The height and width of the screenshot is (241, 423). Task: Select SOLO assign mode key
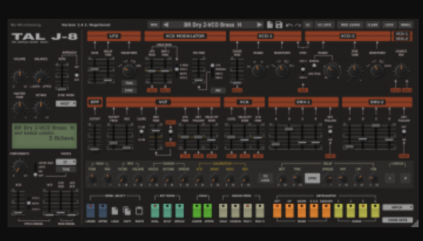pos(223,210)
